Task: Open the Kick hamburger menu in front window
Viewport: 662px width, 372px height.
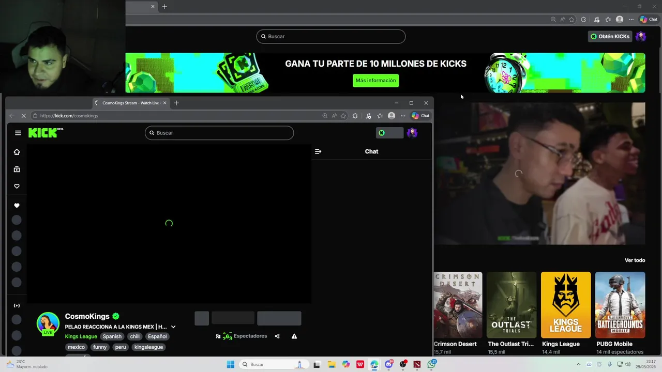Action: (x=18, y=133)
